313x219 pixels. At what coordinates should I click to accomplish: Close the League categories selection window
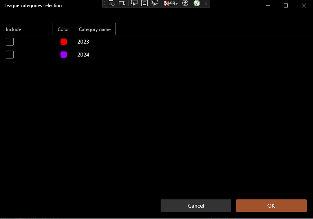tap(304, 5)
